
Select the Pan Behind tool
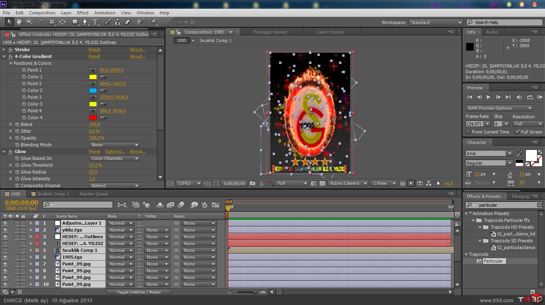tap(63, 22)
